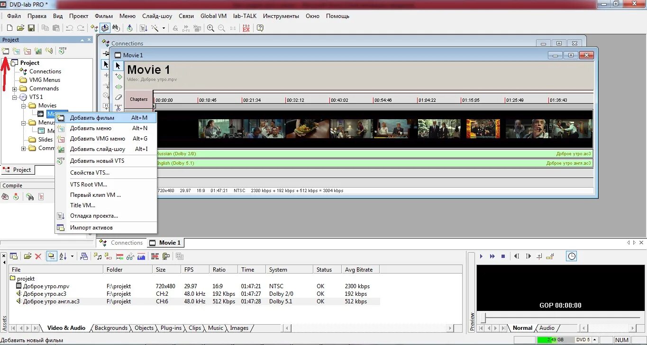The height and width of the screenshot is (345, 647).
Task: Expand the Commands tree node under Project
Action: (15, 88)
